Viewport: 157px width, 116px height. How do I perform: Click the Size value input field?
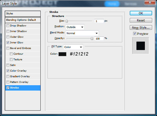click(x=99, y=21)
